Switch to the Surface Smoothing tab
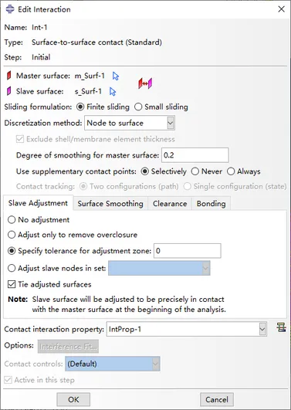291x410 pixels. click(x=110, y=204)
